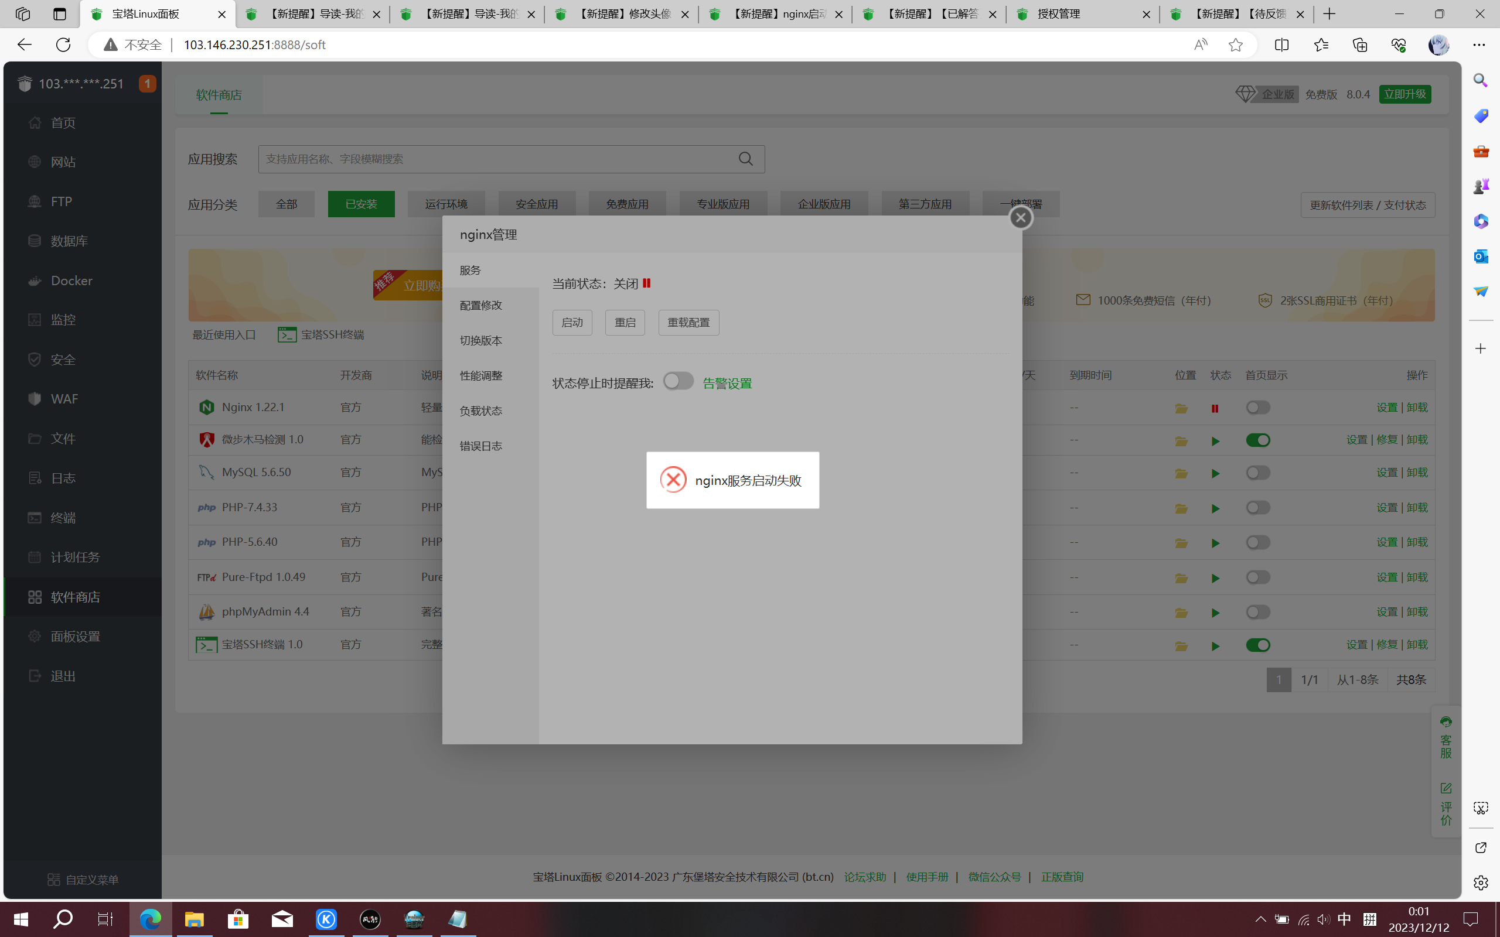The width and height of the screenshot is (1500, 937).
Task: Open 终端 in the sidebar
Action: click(83, 518)
